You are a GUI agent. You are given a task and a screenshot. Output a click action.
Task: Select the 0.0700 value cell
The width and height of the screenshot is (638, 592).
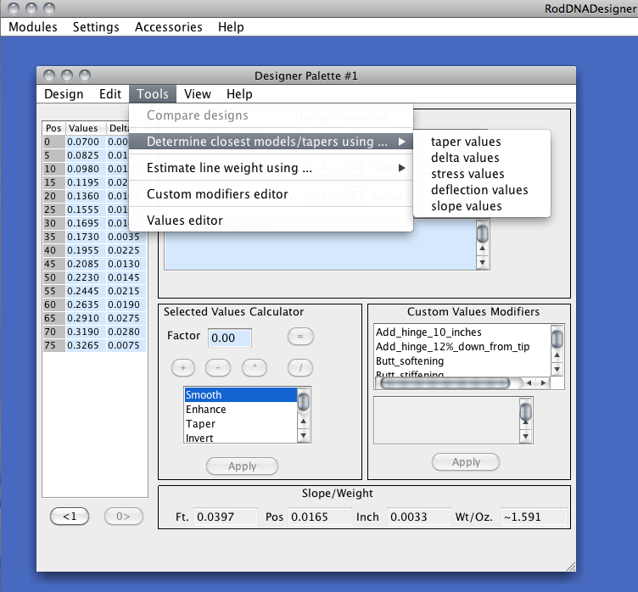point(86,142)
